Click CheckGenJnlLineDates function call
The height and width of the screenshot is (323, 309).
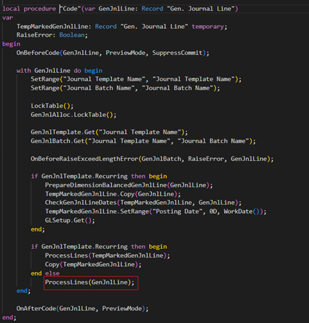[143, 203]
